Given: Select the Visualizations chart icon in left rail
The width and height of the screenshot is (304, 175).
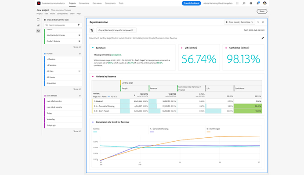Looking at the screenshot, I should (38, 25).
